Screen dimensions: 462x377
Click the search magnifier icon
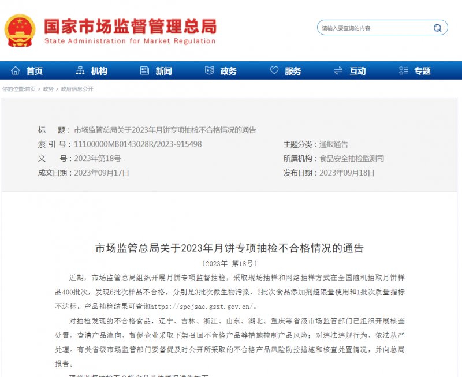point(438,27)
